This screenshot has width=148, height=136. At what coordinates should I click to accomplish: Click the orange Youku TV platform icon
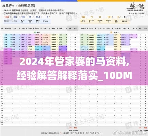point(112,32)
